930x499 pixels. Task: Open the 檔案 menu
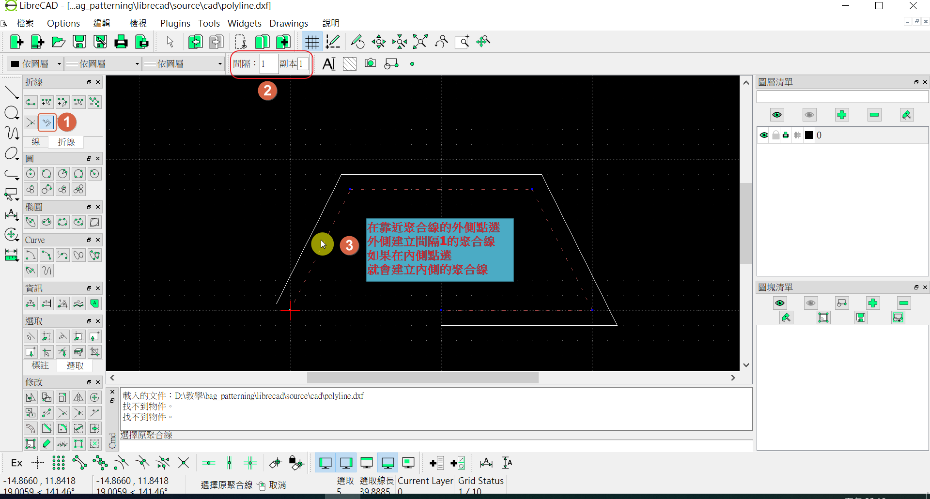pos(25,23)
